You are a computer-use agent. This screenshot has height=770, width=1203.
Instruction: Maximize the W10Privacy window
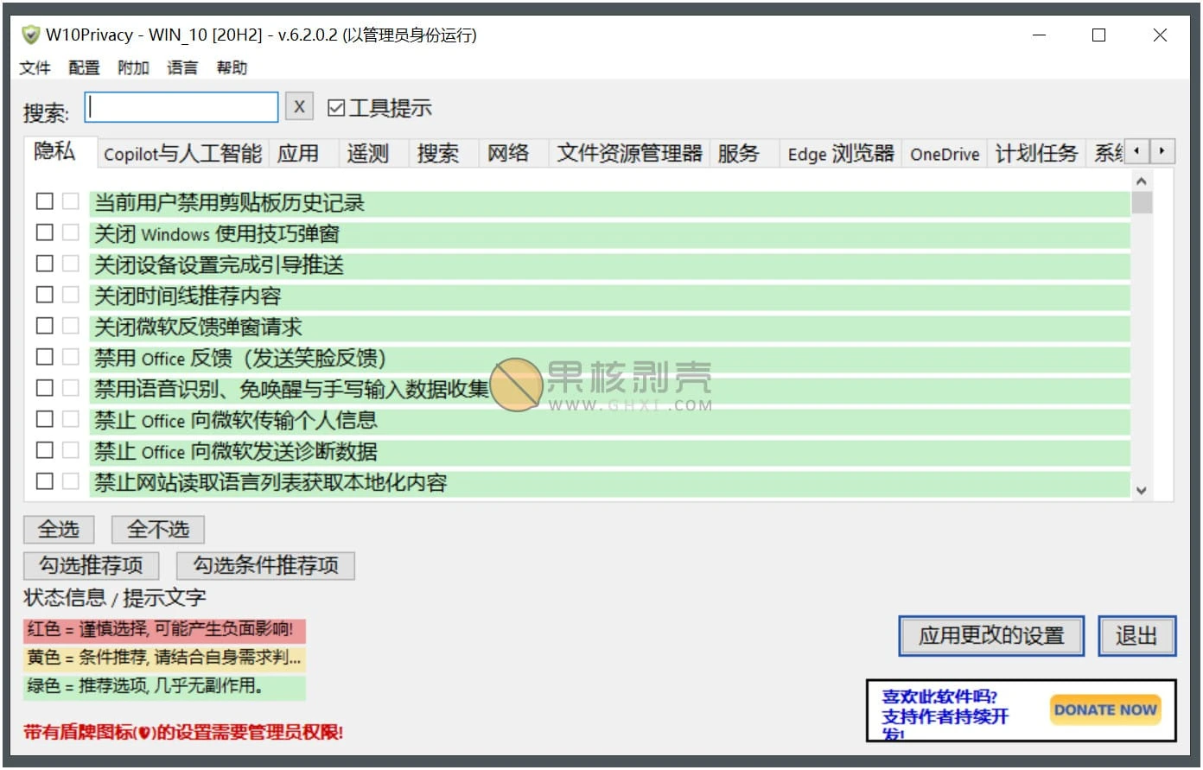point(1099,35)
